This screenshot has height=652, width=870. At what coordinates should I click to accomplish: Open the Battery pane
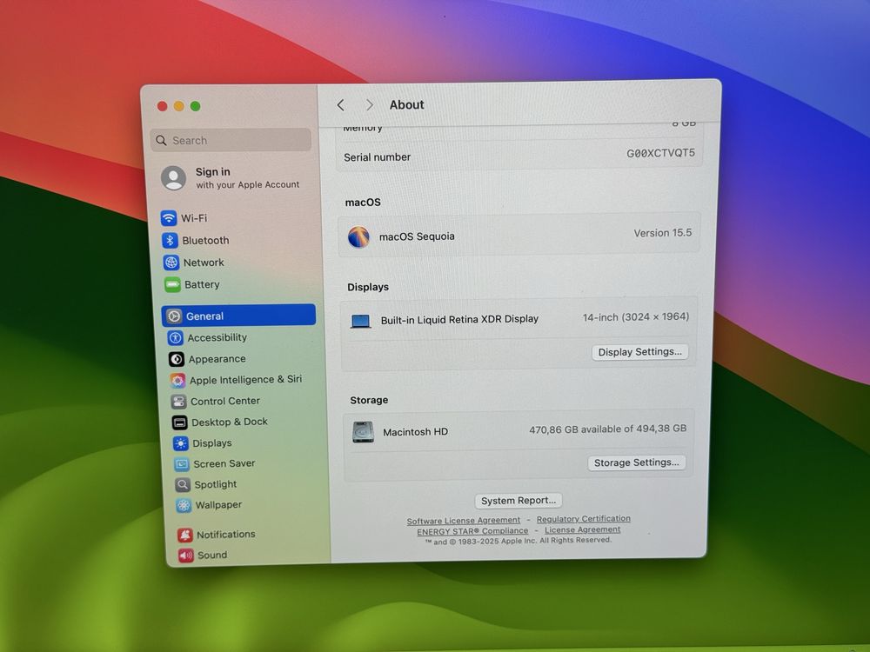click(x=202, y=285)
